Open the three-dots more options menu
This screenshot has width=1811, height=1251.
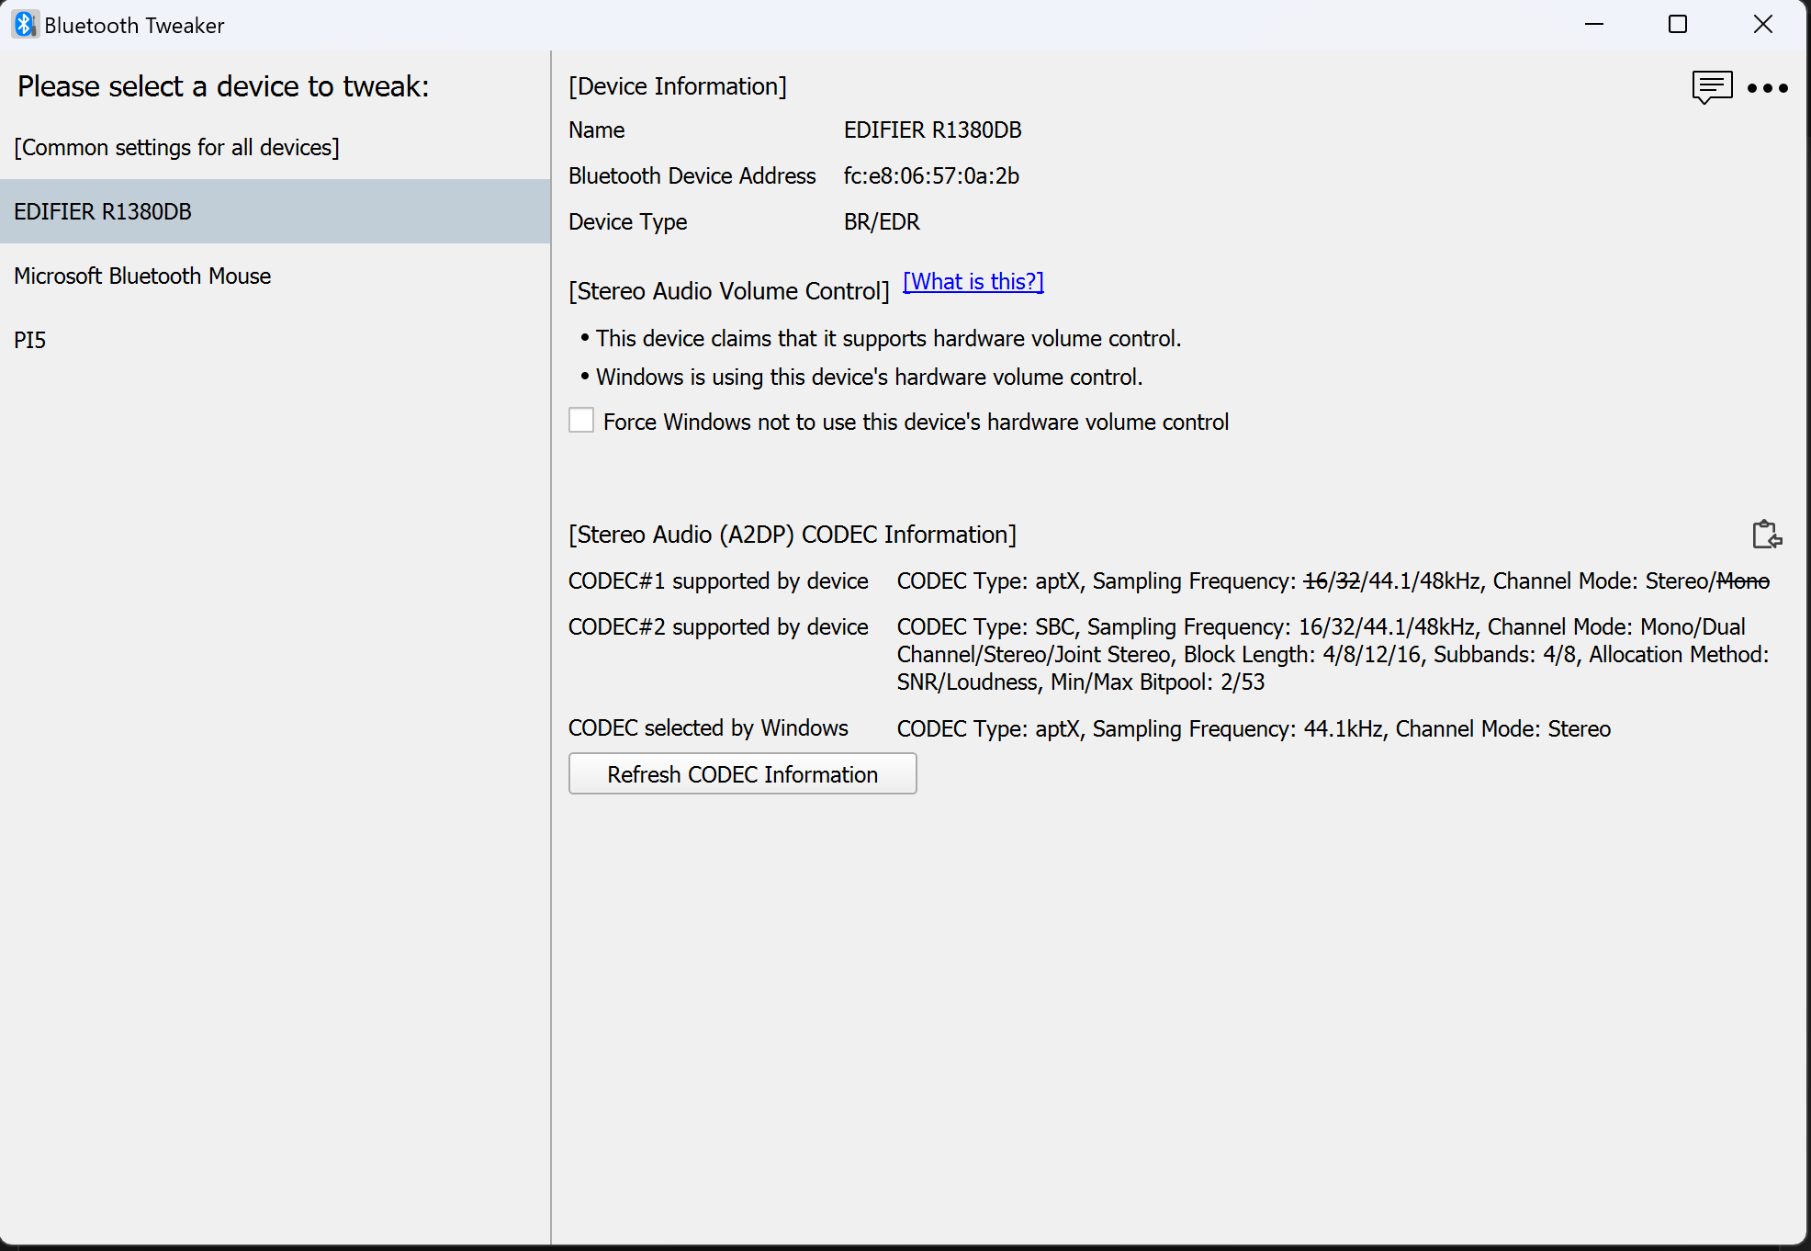tap(1767, 88)
